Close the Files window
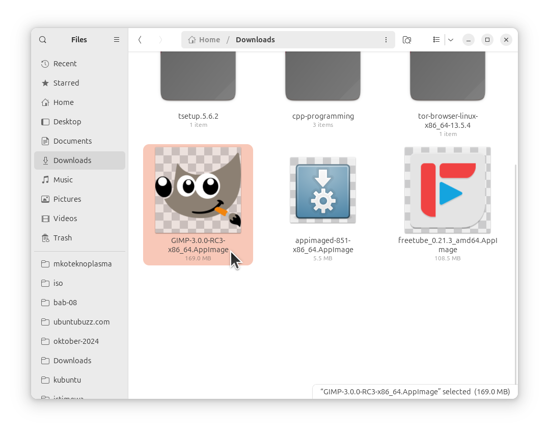This screenshot has height=433, width=549. (x=506, y=40)
